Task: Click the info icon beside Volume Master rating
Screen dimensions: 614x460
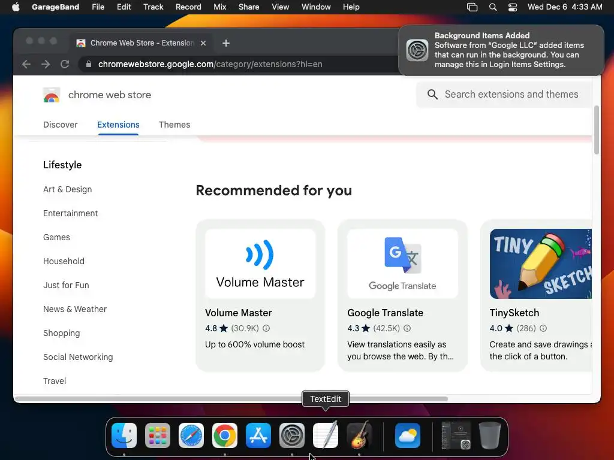Action: (x=266, y=328)
